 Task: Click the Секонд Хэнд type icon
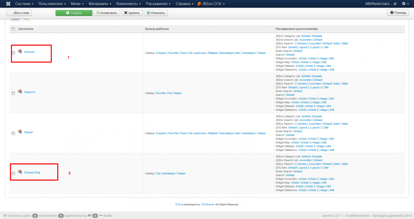click(x=20, y=172)
